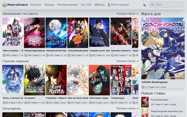Open the Геникасури manga cover
187x117 pixels.
click(x=121, y=80)
